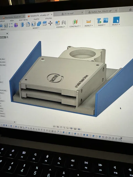The image size is (133, 177).
Task: Open the Viewports layout menu
Action: [79, 129]
